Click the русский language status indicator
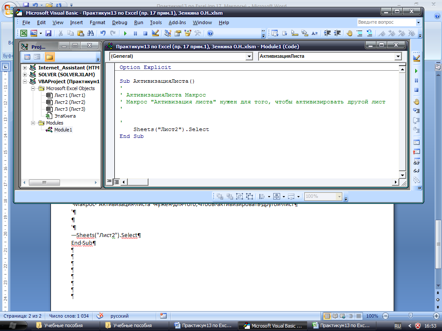 120,316
